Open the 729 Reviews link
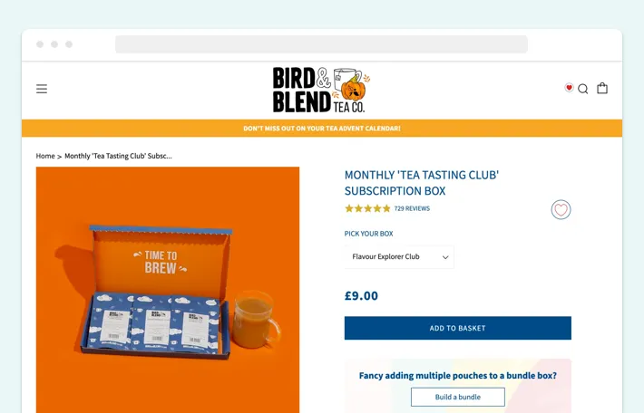This screenshot has width=644, height=413. (x=412, y=208)
